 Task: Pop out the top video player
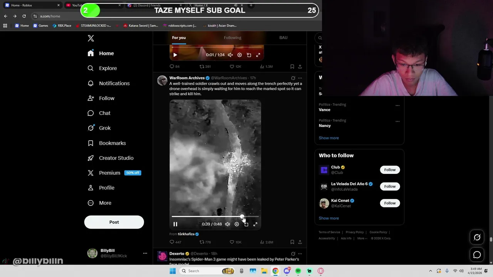pos(249,55)
